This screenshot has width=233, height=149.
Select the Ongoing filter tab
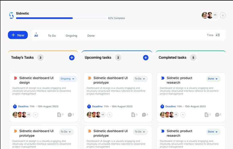71,36
